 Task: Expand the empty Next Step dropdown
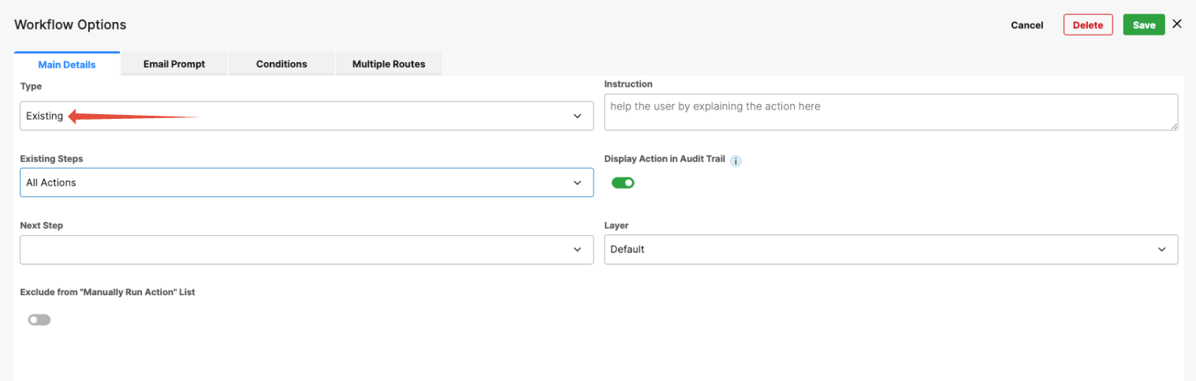(306, 250)
